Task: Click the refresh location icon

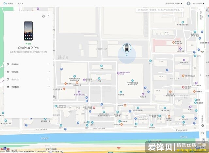Action: point(43,16)
